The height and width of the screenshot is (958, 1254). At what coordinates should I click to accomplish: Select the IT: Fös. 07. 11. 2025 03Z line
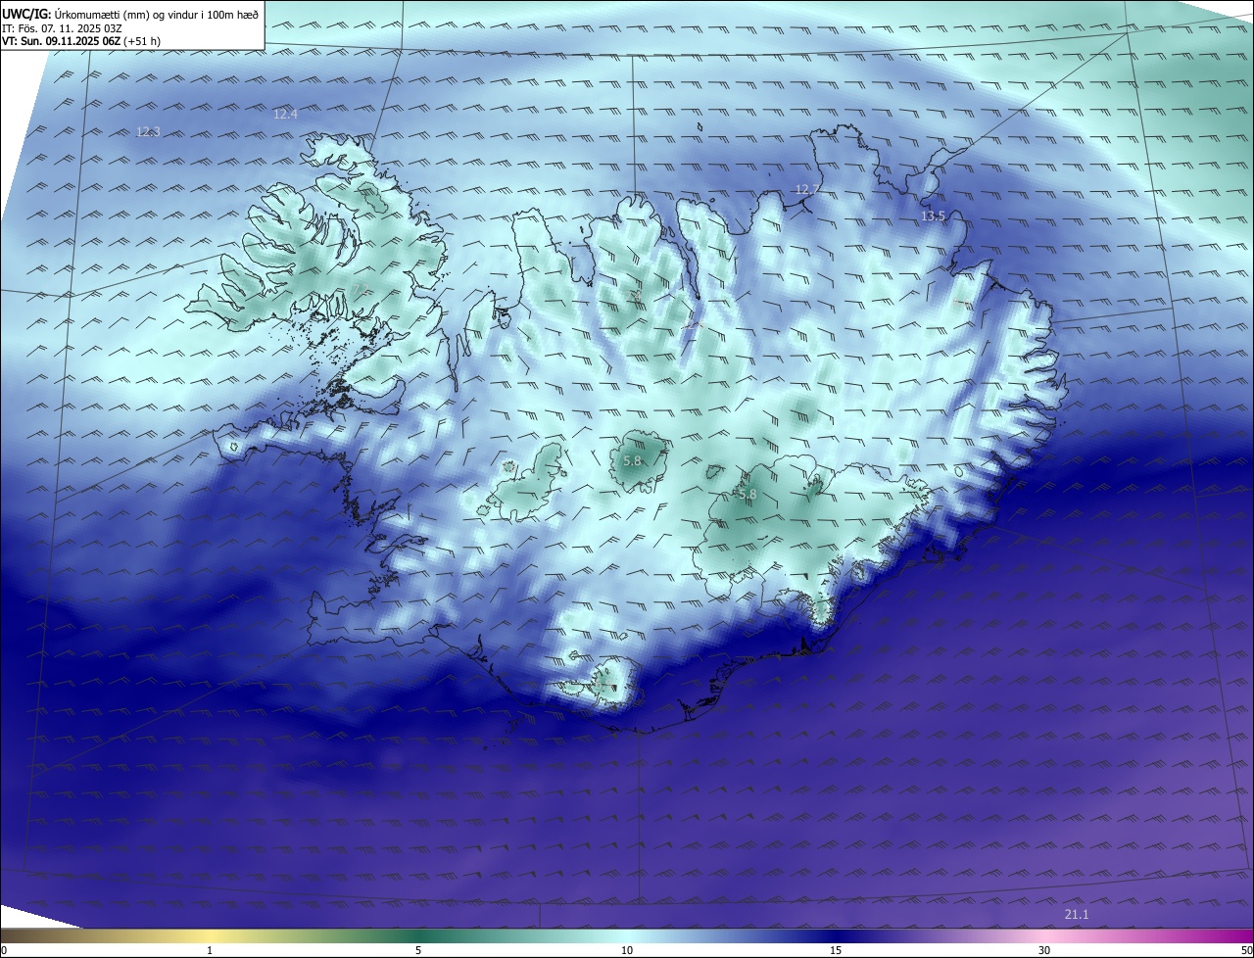[x=64, y=27]
